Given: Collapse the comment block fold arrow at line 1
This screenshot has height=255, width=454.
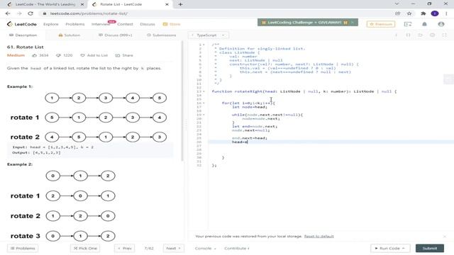Looking at the screenshot, I should [x=204, y=45].
